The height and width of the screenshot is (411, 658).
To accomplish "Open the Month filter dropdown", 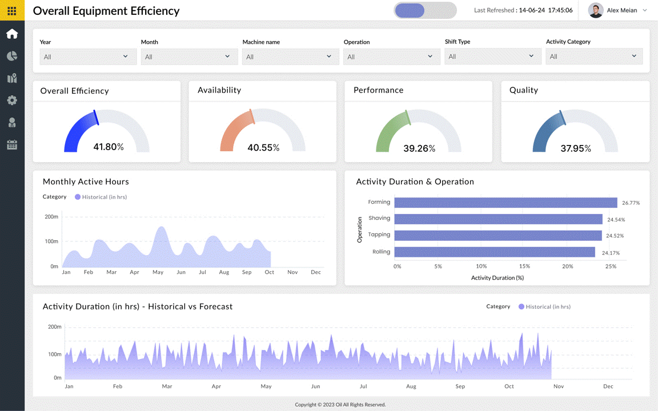I will (x=189, y=57).
